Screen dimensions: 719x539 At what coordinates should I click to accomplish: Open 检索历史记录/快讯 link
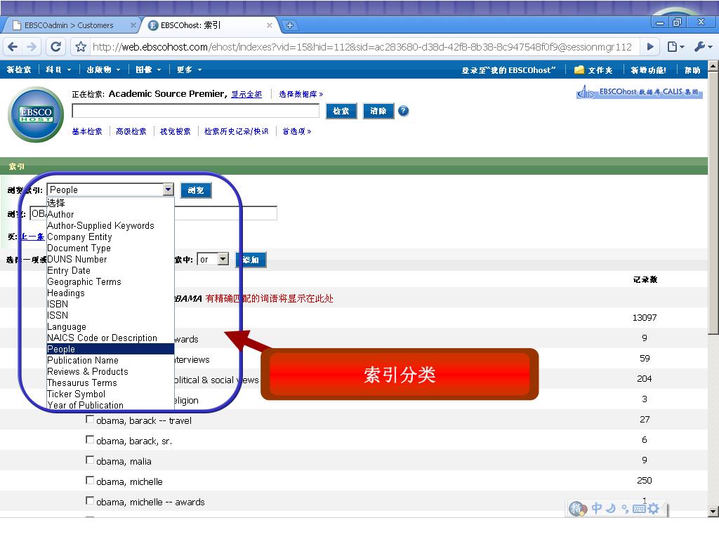(236, 131)
